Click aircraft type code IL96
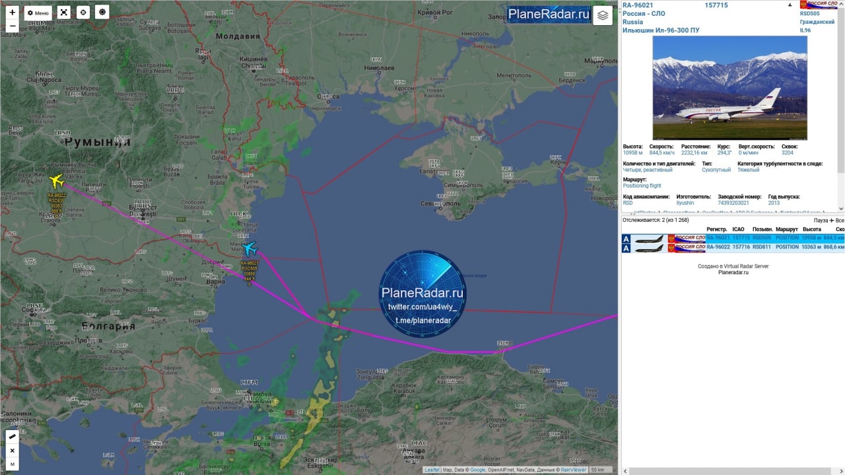This screenshot has height=475, width=845. pyautogui.click(x=805, y=30)
